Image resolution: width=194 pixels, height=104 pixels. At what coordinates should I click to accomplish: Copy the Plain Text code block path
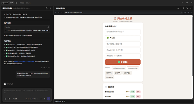tap(48, 27)
